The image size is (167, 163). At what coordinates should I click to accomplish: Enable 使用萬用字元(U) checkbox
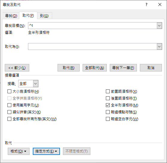tap(9, 105)
